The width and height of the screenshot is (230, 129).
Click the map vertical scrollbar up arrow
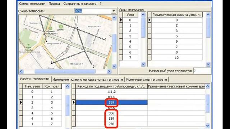pos(114,18)
